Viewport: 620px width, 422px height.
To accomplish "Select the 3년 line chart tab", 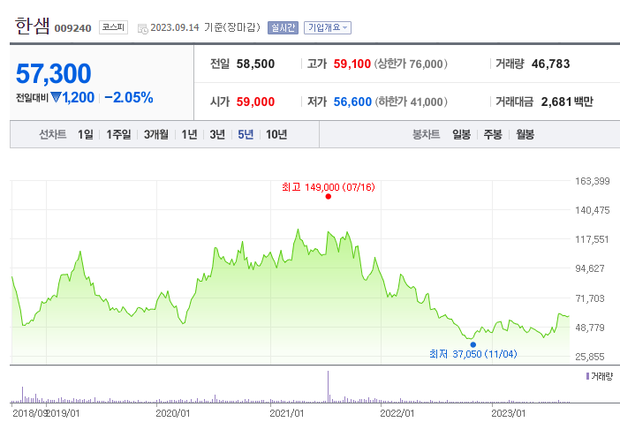I will point(217,134).
